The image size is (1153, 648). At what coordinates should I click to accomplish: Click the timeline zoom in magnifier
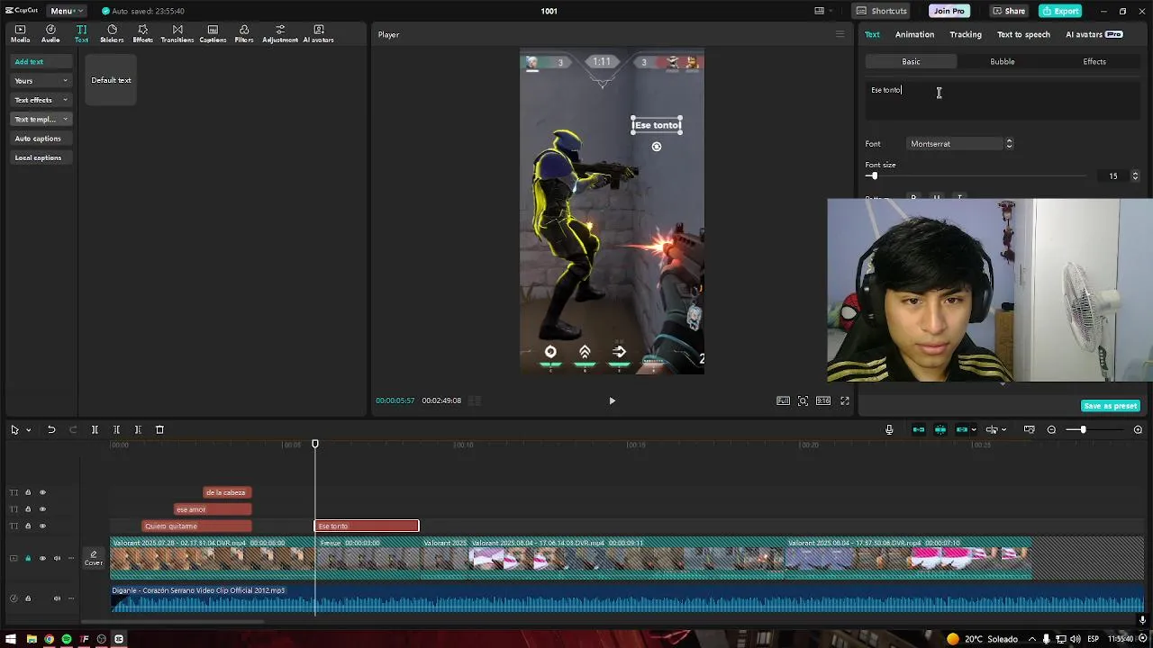[x=1138, y=430]
